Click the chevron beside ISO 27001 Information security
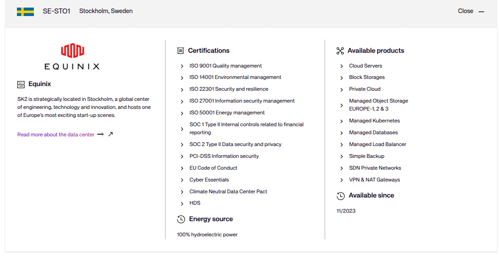The image size is (500, 257). tap(182, 102)
